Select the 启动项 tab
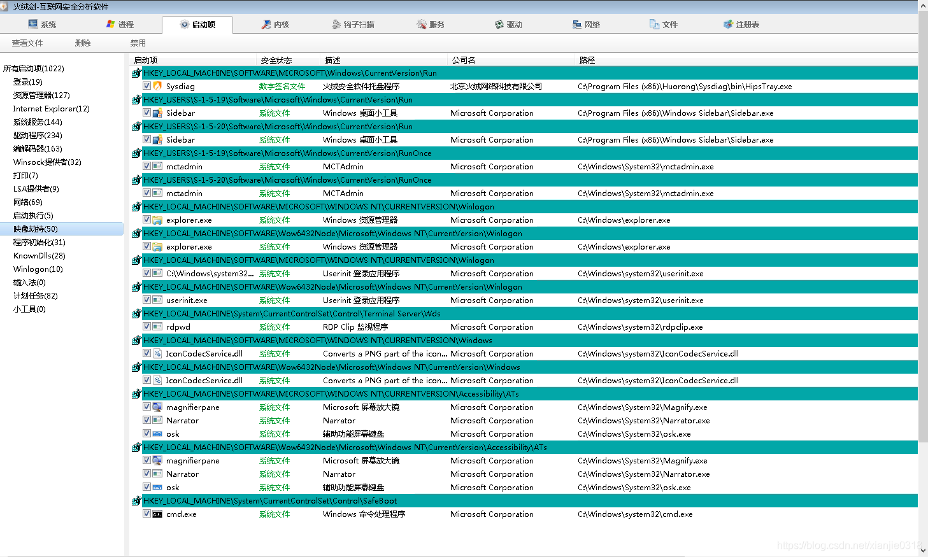The height and width of the screenshot is (557, 928). coord(197,24)
